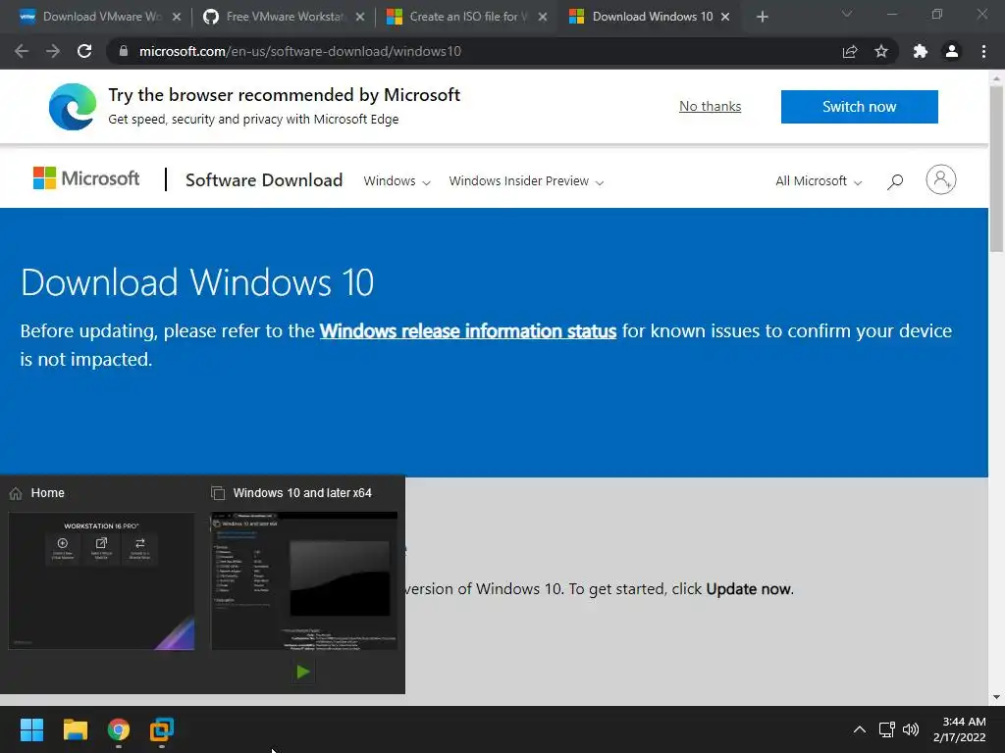Open the Chrome extensions puzzle icon
Image resolution: width=1005 pixels, height=753 pixels.
tap(921, 51)
